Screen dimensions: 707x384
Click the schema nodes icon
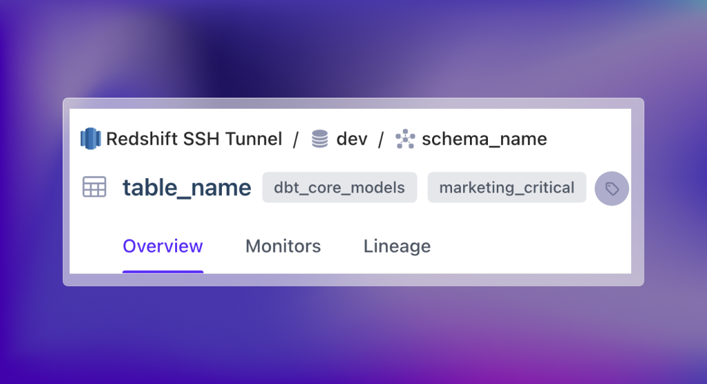[x=405, y=139]
